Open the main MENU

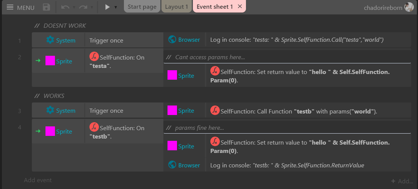pos(20,7)
